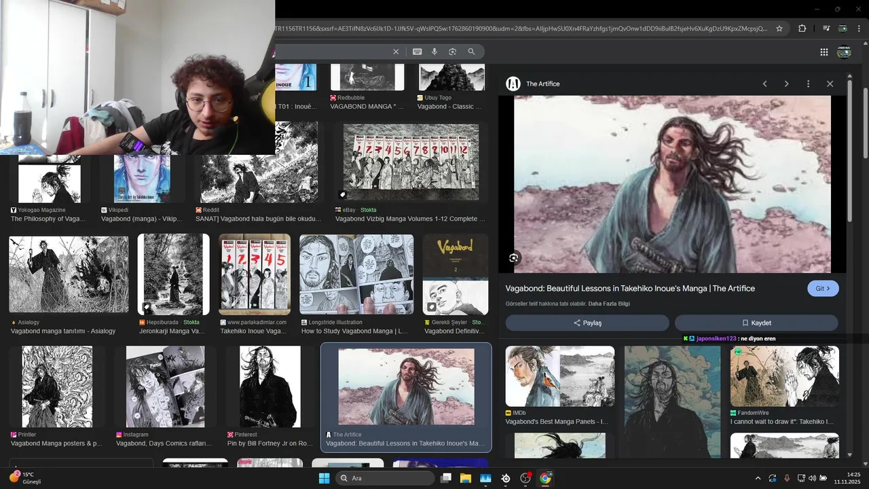
Task: Open the Daha Fazla Bilgi link
Action: coord(609,304)
